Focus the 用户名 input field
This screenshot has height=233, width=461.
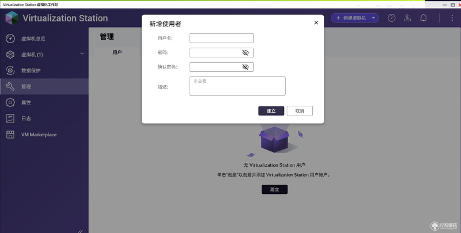tap(221, 38)
